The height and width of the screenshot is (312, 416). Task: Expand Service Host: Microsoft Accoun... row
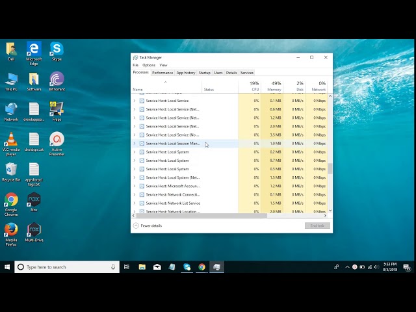(x=135, y=186)
